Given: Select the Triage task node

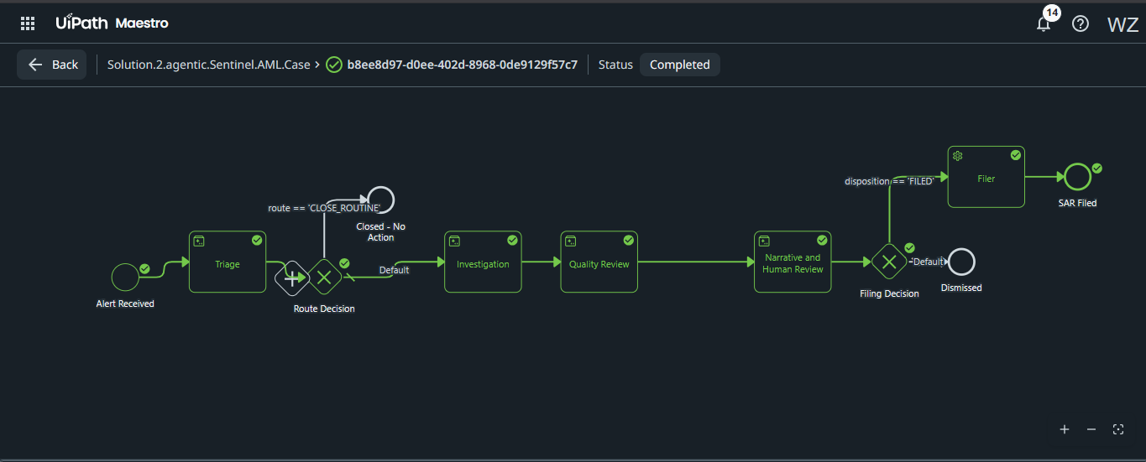Looking at the screenshot, I should click(227, 262).
